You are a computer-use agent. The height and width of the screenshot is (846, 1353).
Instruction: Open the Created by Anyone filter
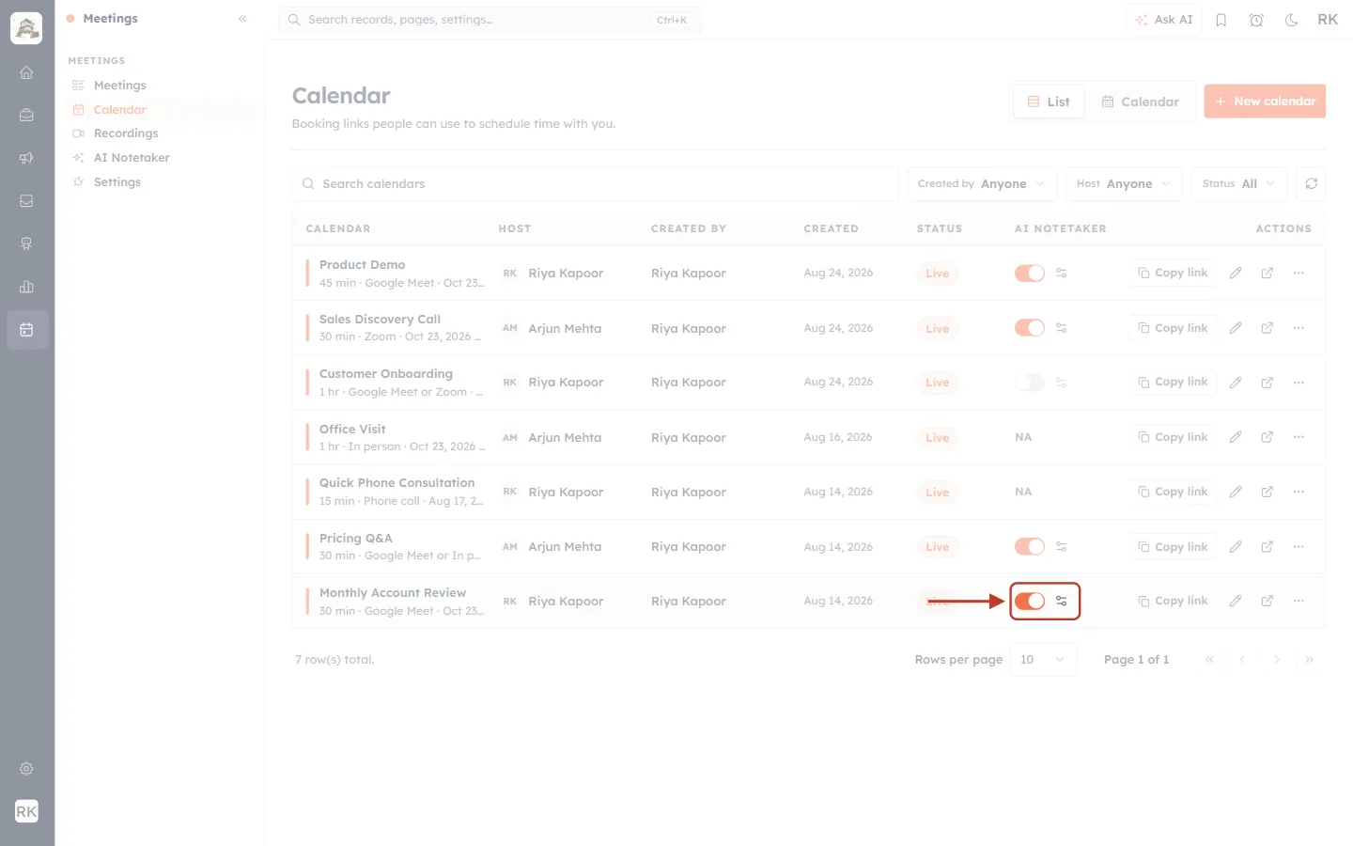[x=982, y=183]
